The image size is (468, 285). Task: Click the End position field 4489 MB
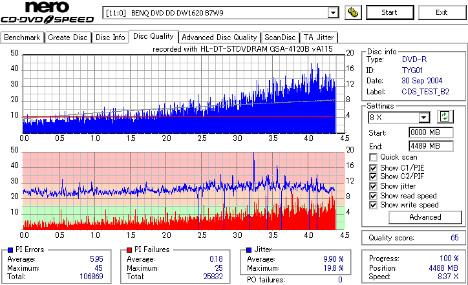(431, 146)
